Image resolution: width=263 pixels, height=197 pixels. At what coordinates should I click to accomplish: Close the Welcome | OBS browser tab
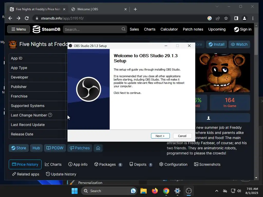click(x=125, y=9)
